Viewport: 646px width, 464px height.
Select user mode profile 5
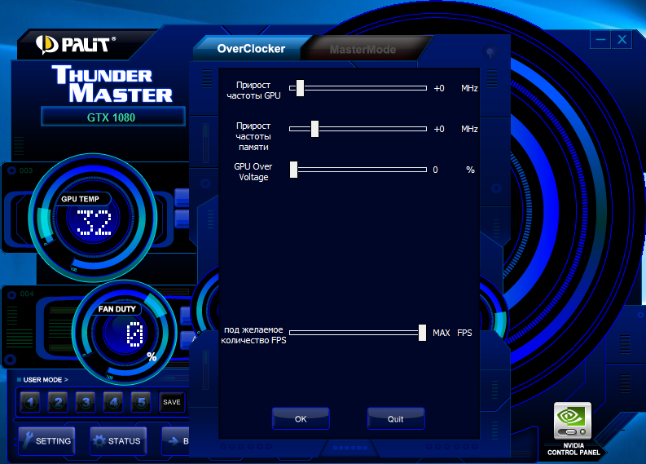coord(141,402)
